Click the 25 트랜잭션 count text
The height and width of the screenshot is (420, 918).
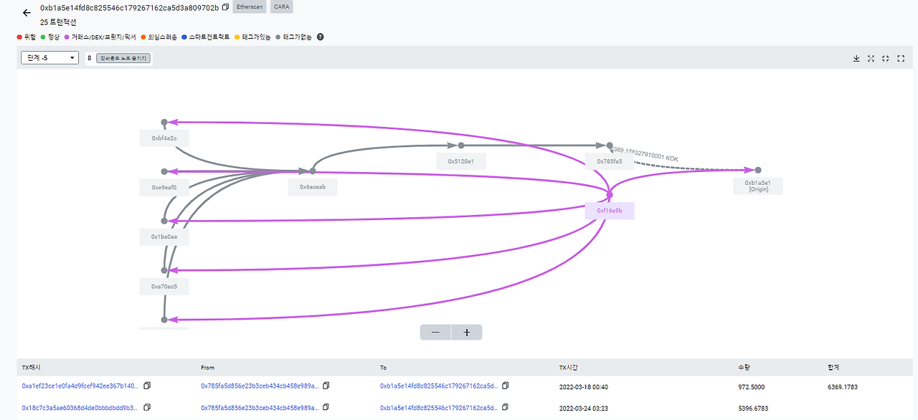[58, 22]
